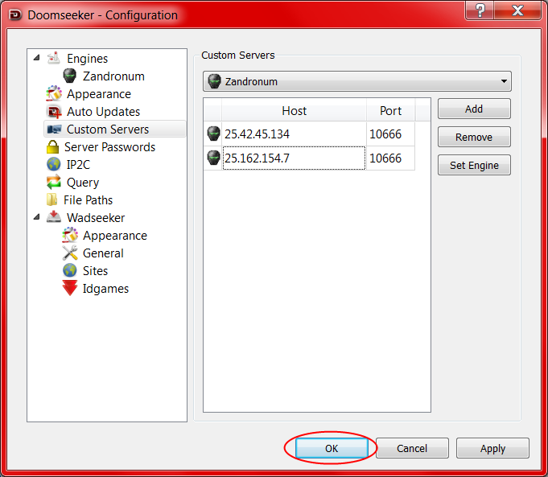The width and height of the screenshot is (548, 477).
Task: Click the Wadseeker download icon
Action: coord(53,217)
